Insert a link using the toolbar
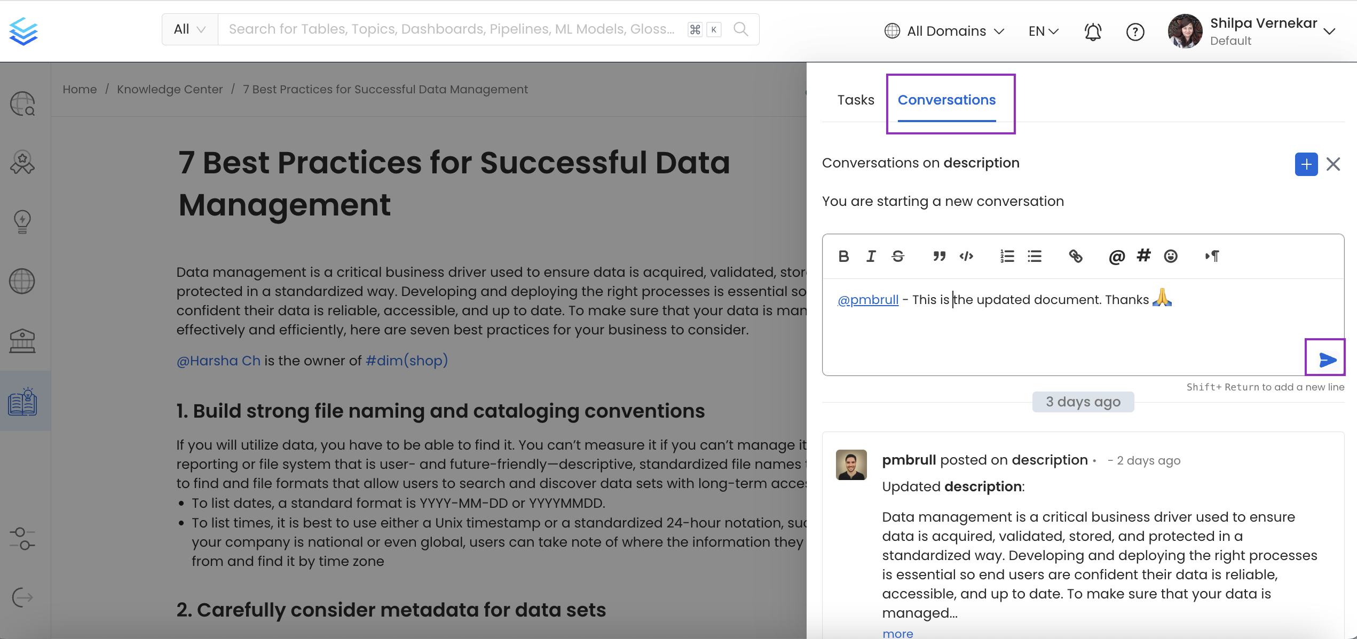Screen dimensions: 1357x639 1075,257
